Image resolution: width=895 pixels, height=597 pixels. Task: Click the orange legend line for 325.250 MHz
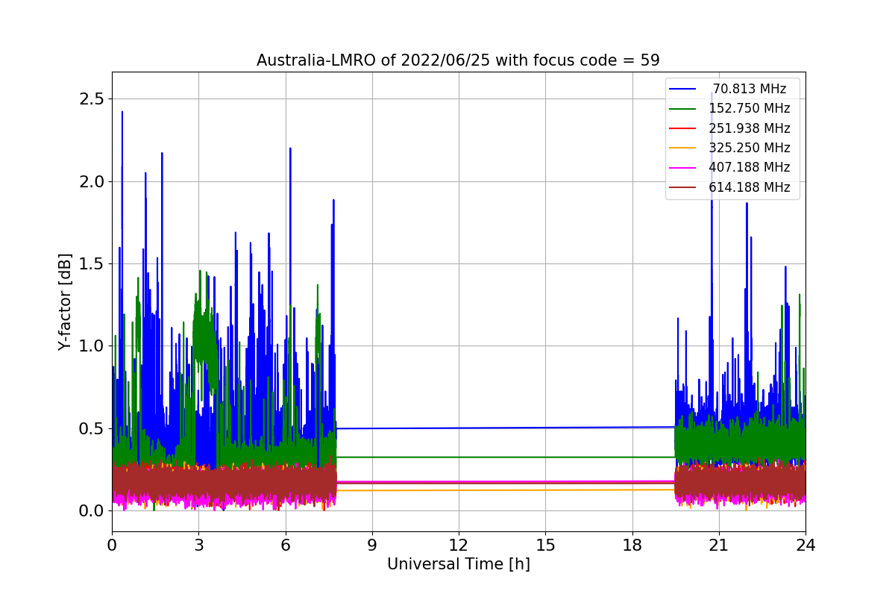tap(683, 149)
